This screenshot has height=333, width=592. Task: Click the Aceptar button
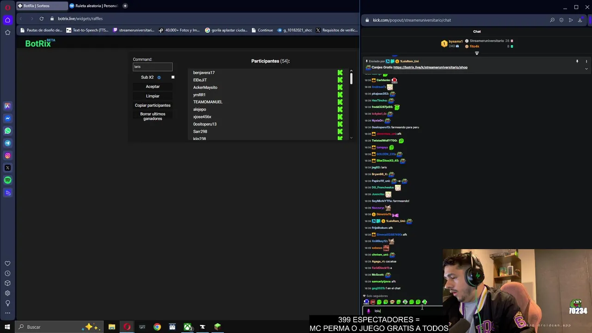click(153, 86)
